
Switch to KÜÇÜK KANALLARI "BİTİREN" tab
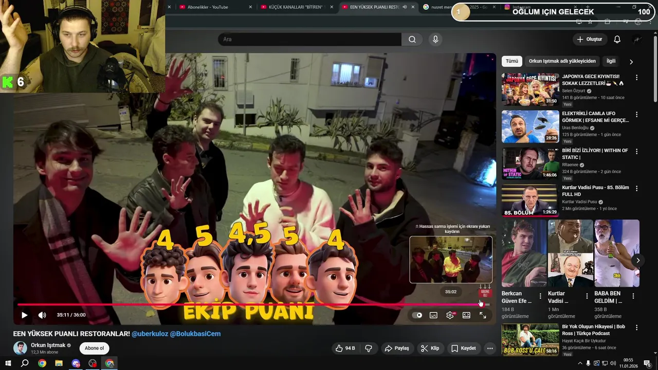coord(296,7)
